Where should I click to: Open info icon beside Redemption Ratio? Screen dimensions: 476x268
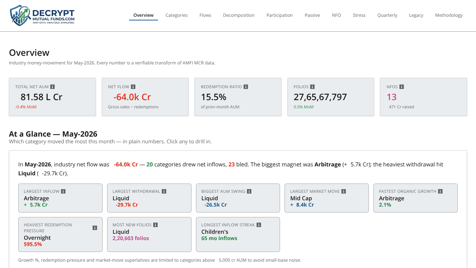click(x=246, y=87)
